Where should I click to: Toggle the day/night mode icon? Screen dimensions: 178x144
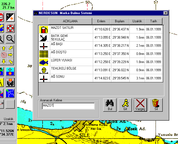click(x=10, y=17)
